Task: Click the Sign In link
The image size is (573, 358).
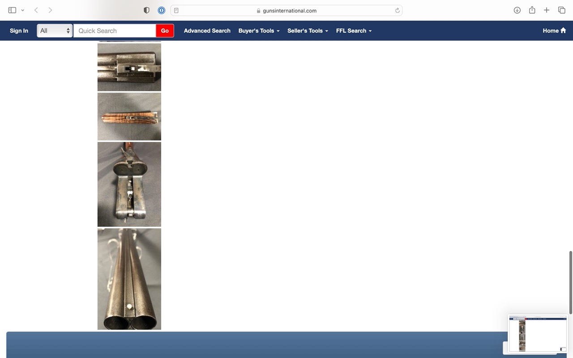Action: tap(19, 30)
